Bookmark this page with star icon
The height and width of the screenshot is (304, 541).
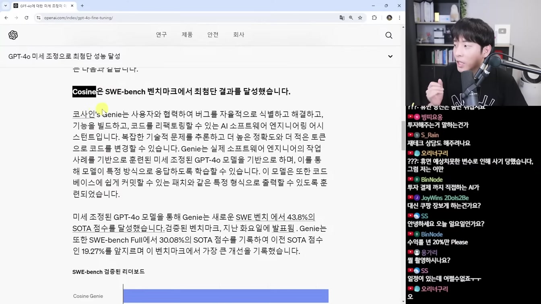tap(360, 18)
